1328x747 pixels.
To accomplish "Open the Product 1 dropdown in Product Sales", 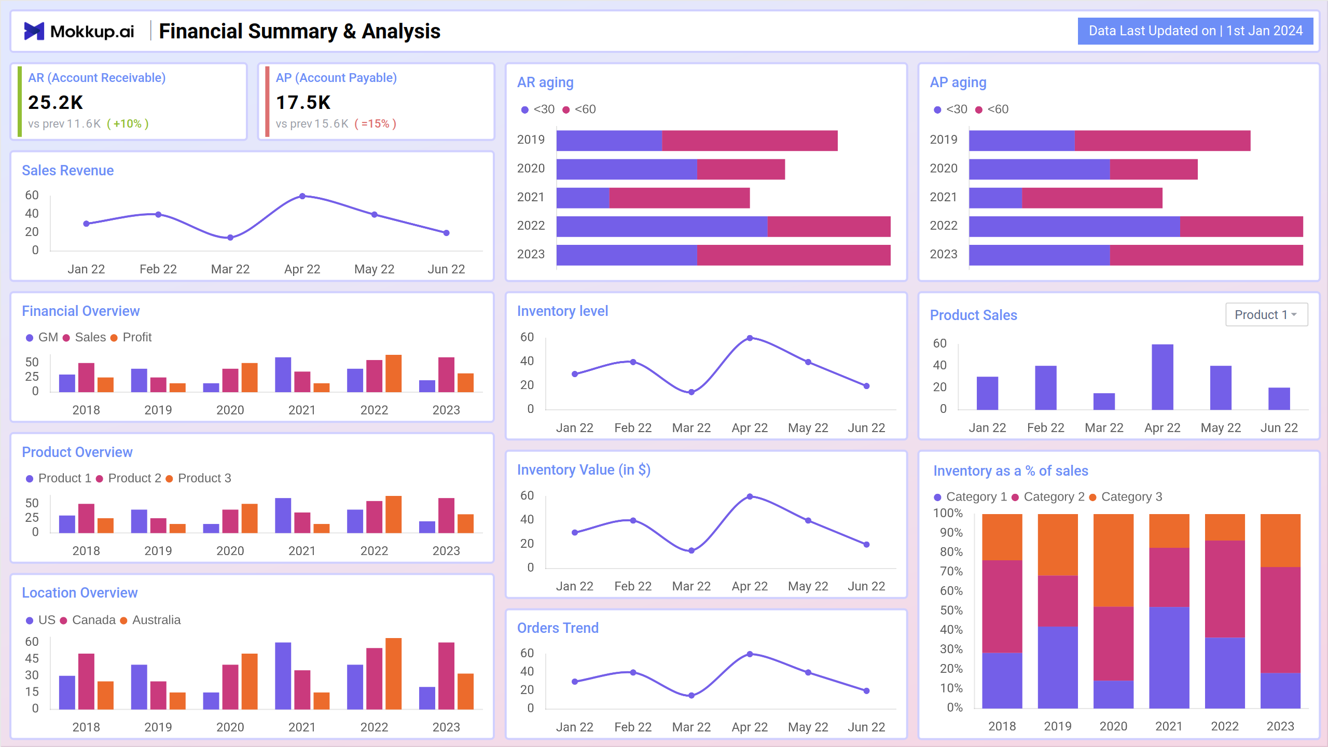I will coord(1266,314).
